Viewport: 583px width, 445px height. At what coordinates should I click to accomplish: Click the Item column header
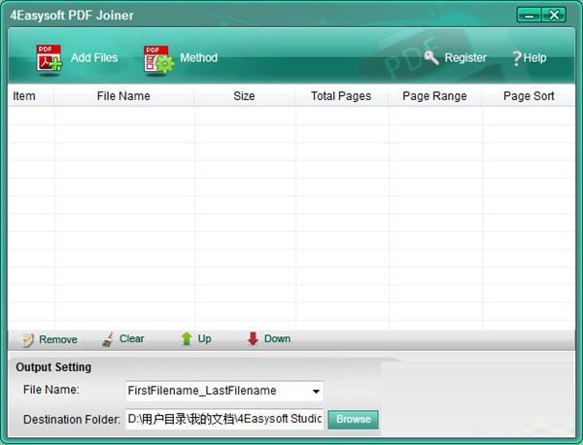click(24, 96)
